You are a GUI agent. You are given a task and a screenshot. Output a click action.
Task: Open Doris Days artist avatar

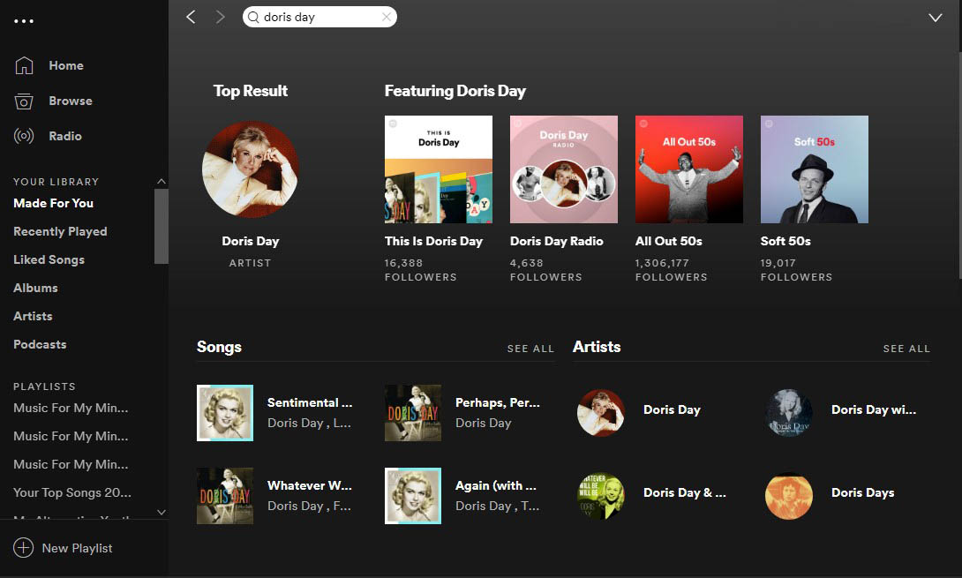click(x=788, y=496)
